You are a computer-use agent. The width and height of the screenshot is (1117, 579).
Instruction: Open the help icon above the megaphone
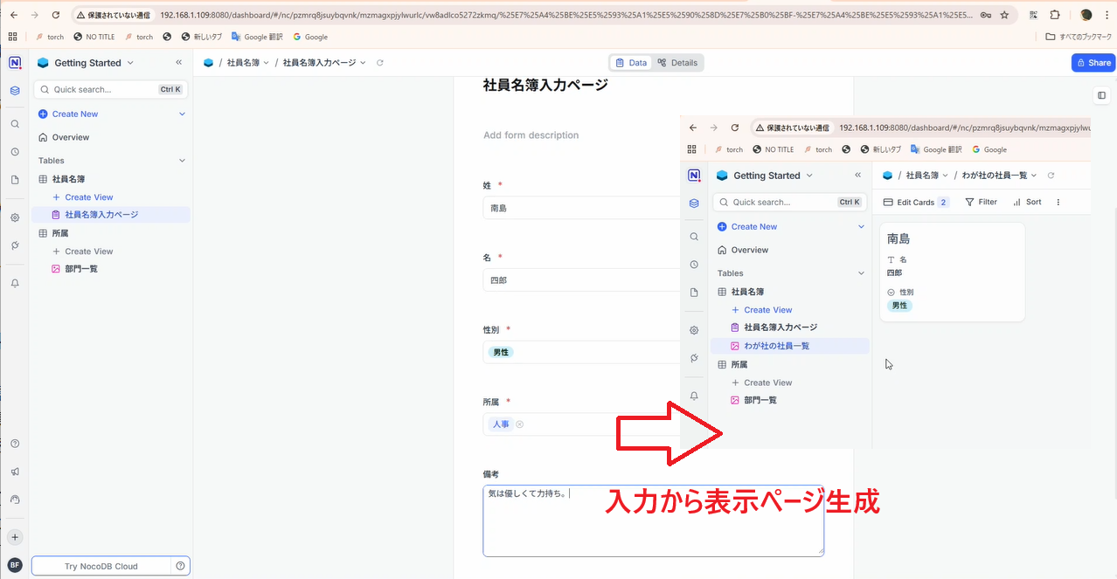point(15,444)
